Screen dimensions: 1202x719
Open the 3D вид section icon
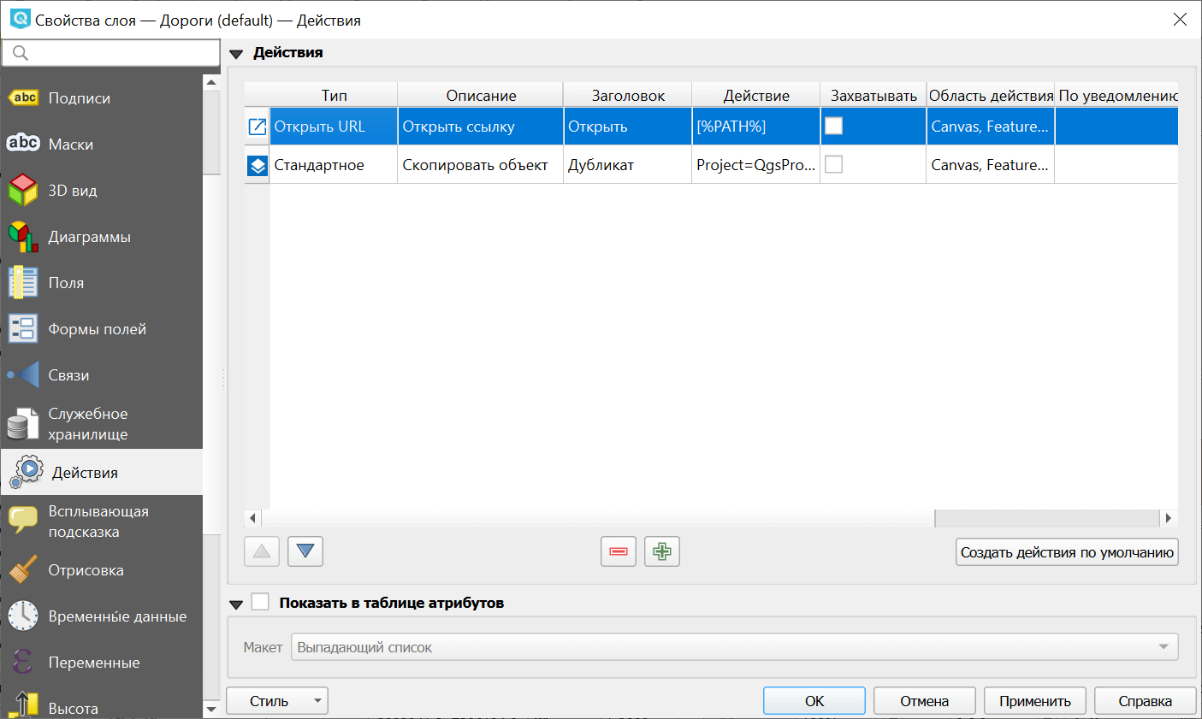coord(22,191)
